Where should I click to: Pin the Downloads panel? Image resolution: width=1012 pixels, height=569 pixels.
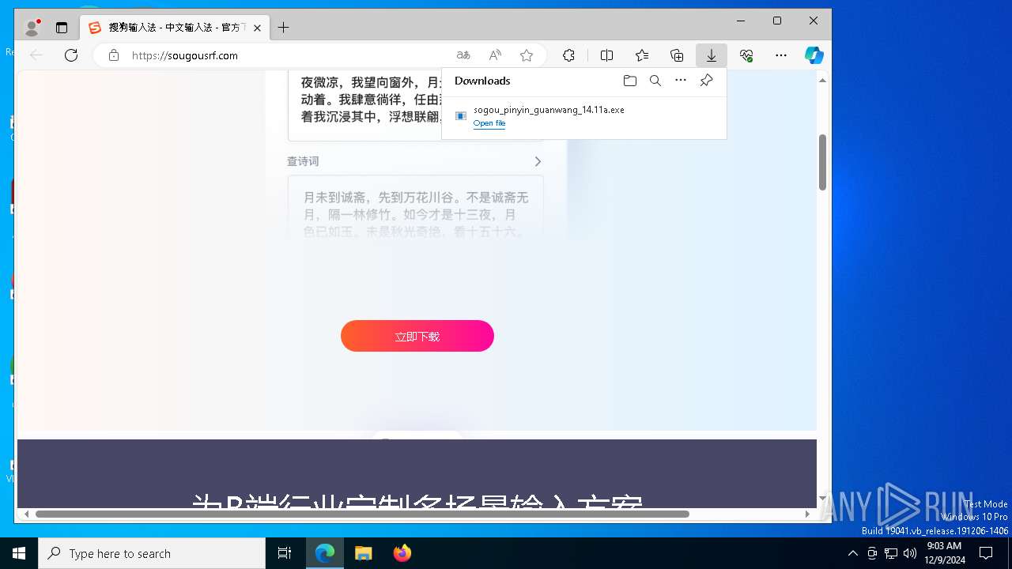(x=706, y=81)
